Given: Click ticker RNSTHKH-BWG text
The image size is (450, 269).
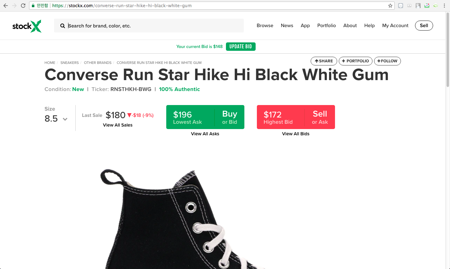Looking at the screenshot, I should point(131,89).
